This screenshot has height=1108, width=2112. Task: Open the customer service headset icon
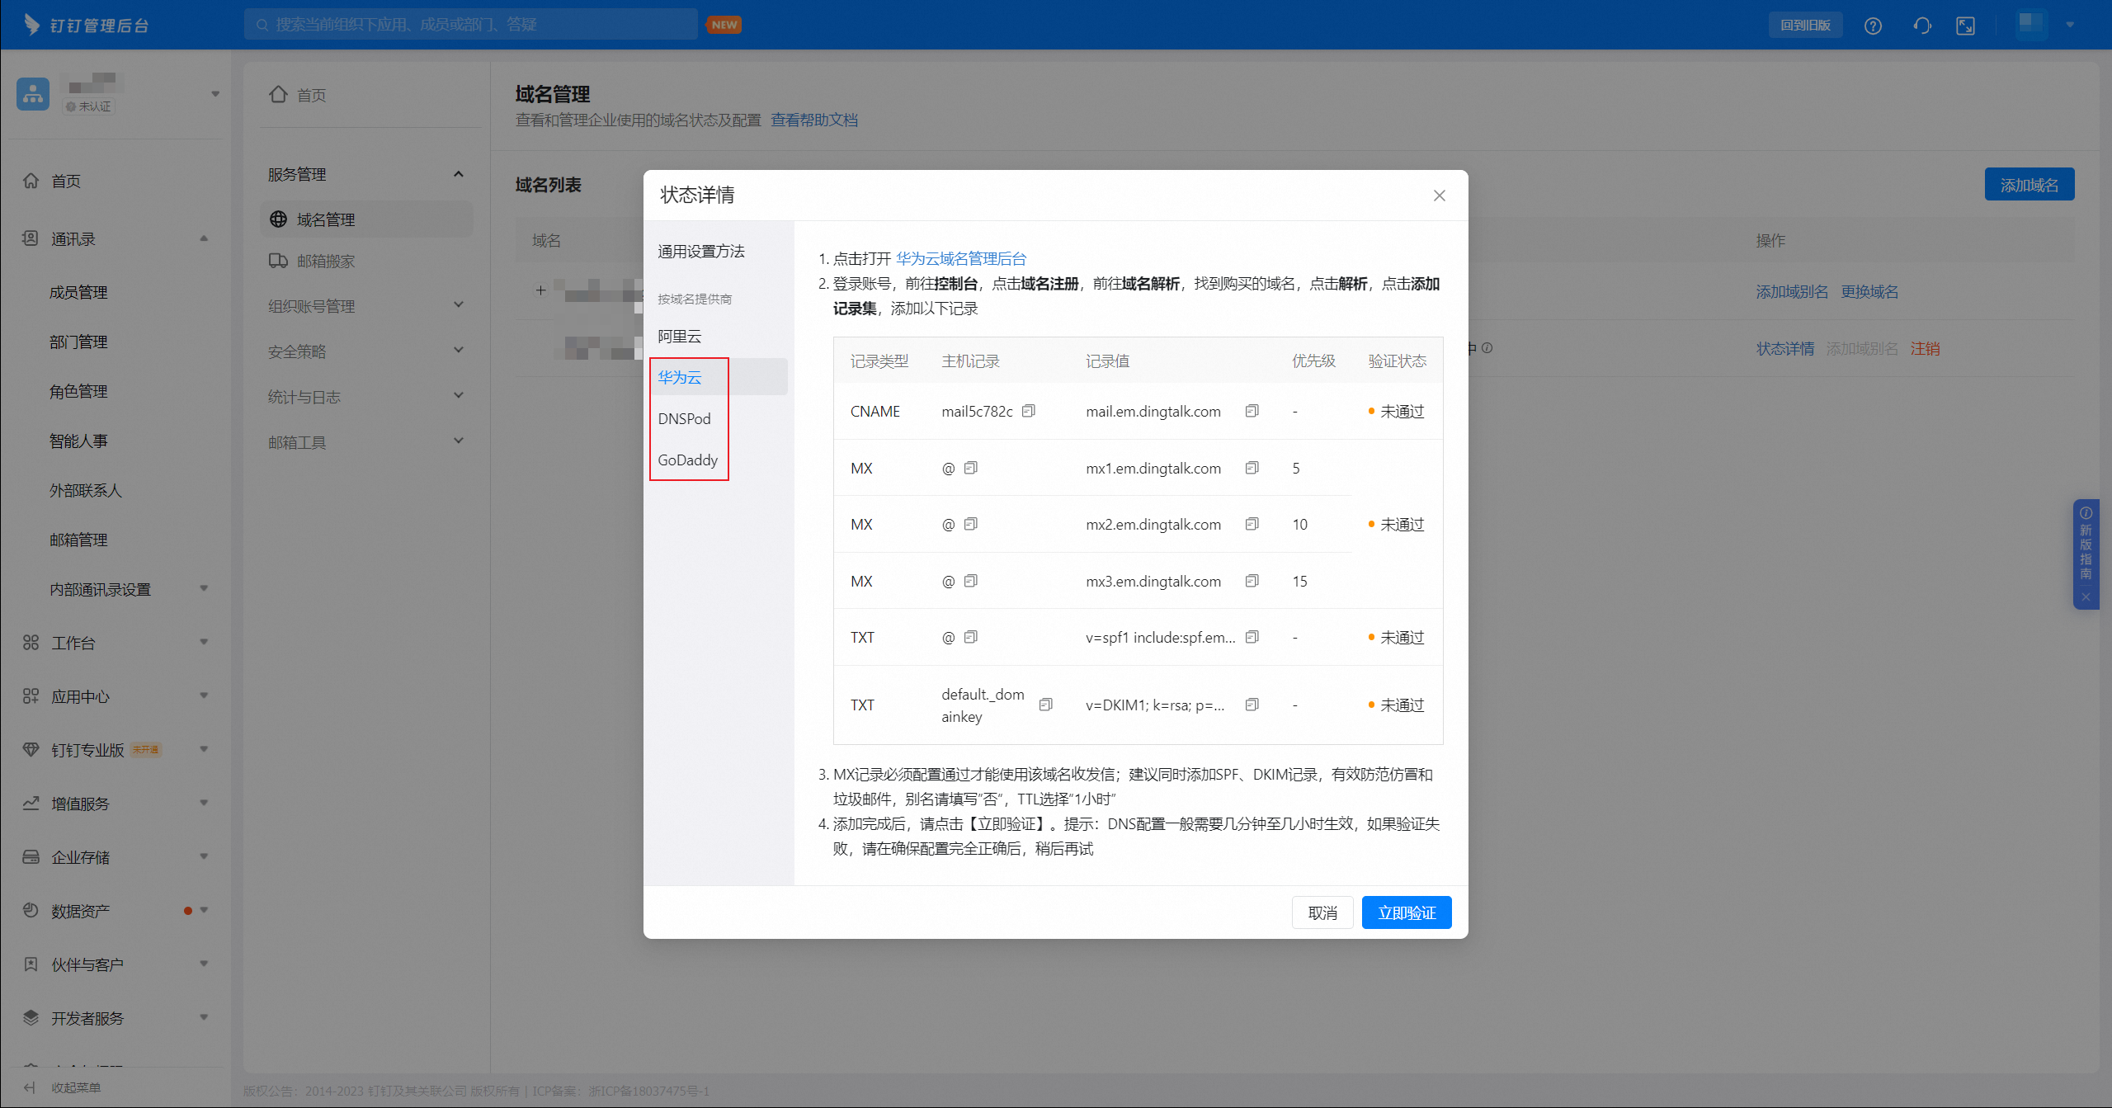pos(1922,25)
